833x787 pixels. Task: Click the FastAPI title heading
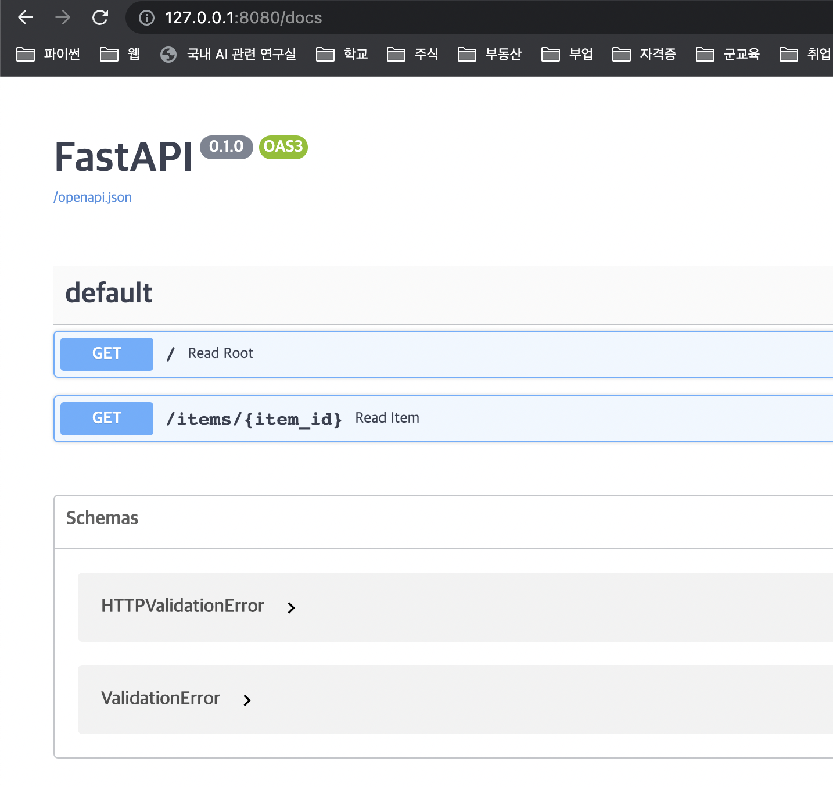coord(123,158)
